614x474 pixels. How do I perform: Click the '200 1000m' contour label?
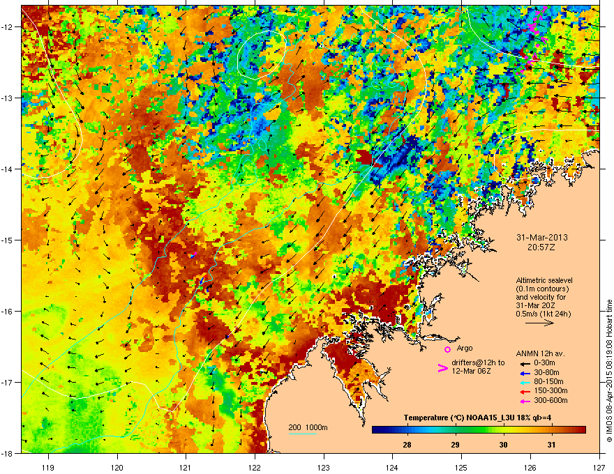coord(308,427)
